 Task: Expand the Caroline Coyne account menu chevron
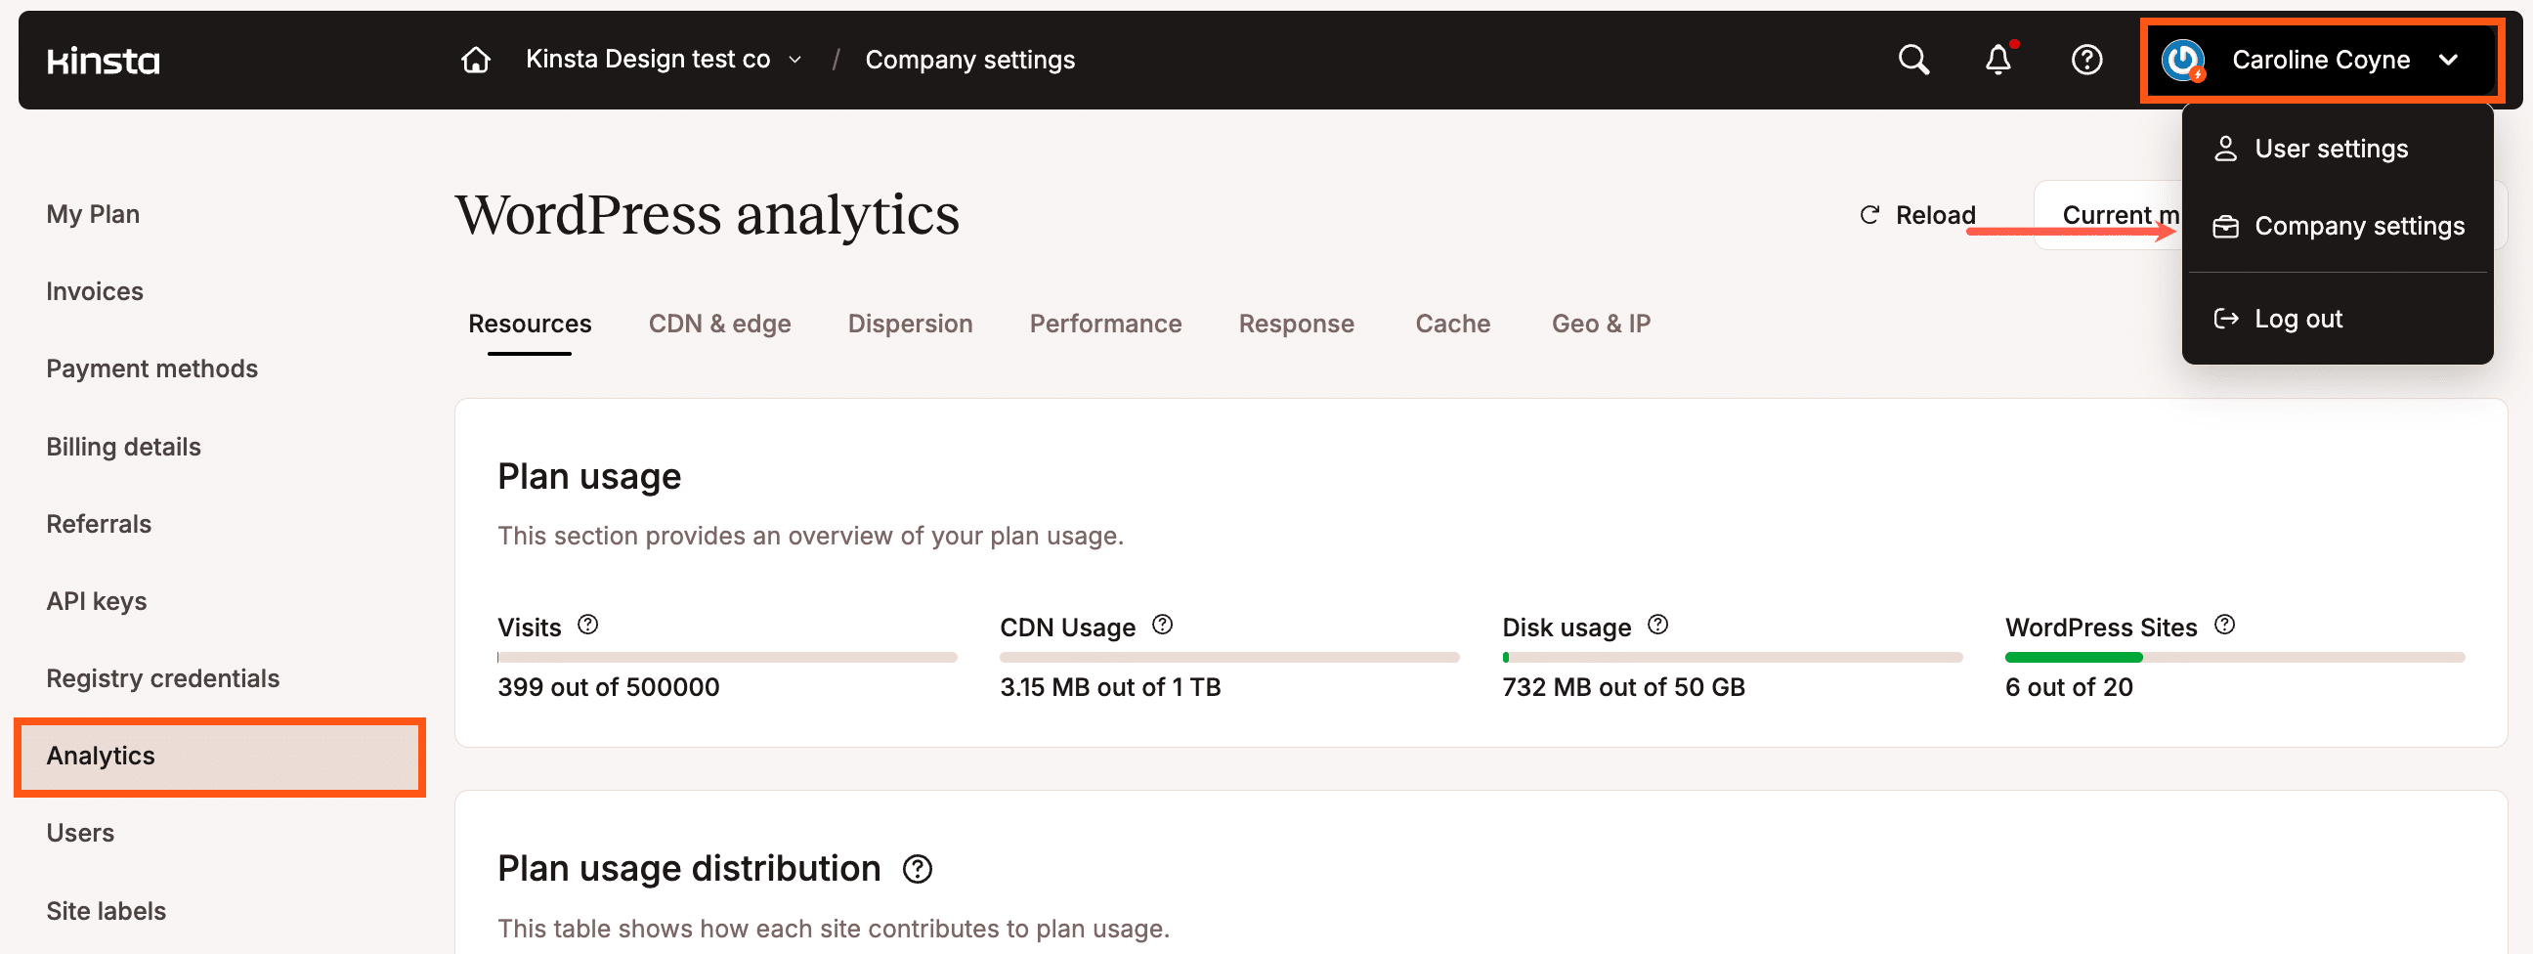coord(2448,59)
